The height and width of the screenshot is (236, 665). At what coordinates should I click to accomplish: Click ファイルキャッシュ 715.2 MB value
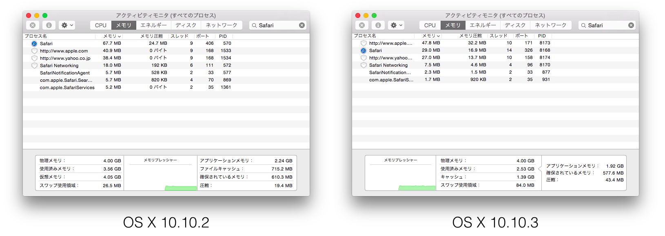click(x=282, y=169)
